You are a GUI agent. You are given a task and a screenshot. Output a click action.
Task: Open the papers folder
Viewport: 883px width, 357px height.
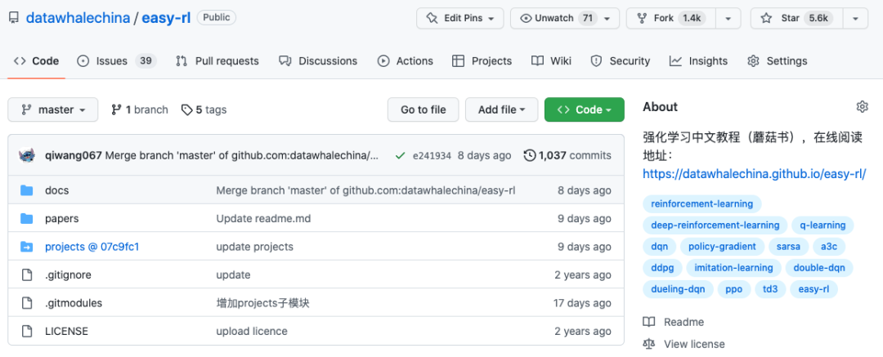tap(62, 218)
